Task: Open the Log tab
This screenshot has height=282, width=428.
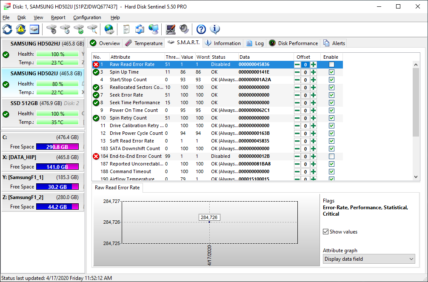Action: (255, 43)
